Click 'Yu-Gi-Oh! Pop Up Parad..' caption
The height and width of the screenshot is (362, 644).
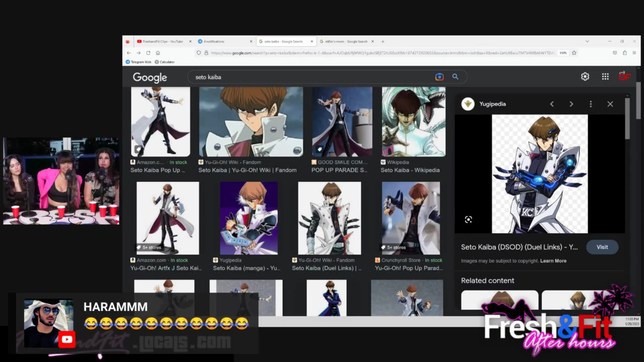click(409, 268)
